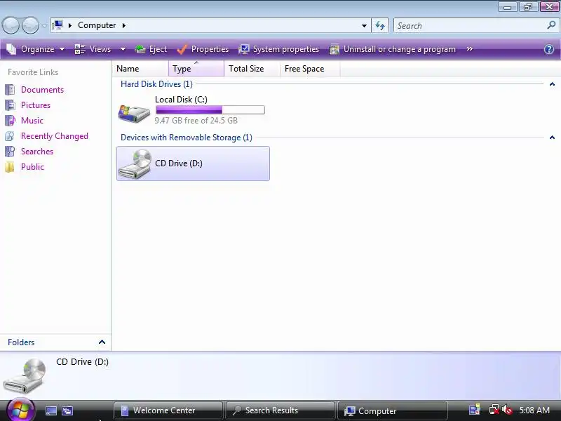Open Searches in Favorite Links
The image size is (561, 421).
(x=37, y=152)
